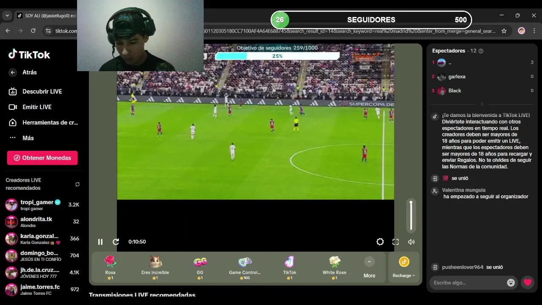This screenshot has height=305, width=542.
Task: Reload the browser page
Action: [33, 31]
